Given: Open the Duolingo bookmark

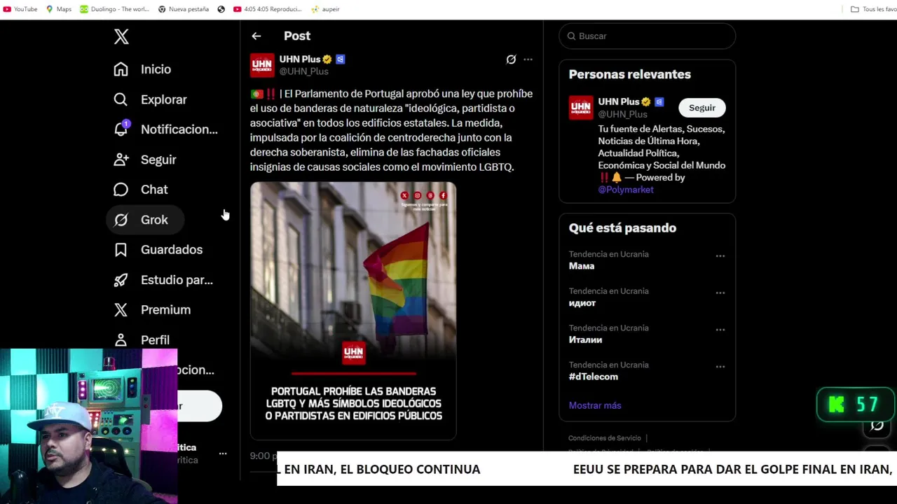Looking at the screenshot, I should [x=115, y=9].
